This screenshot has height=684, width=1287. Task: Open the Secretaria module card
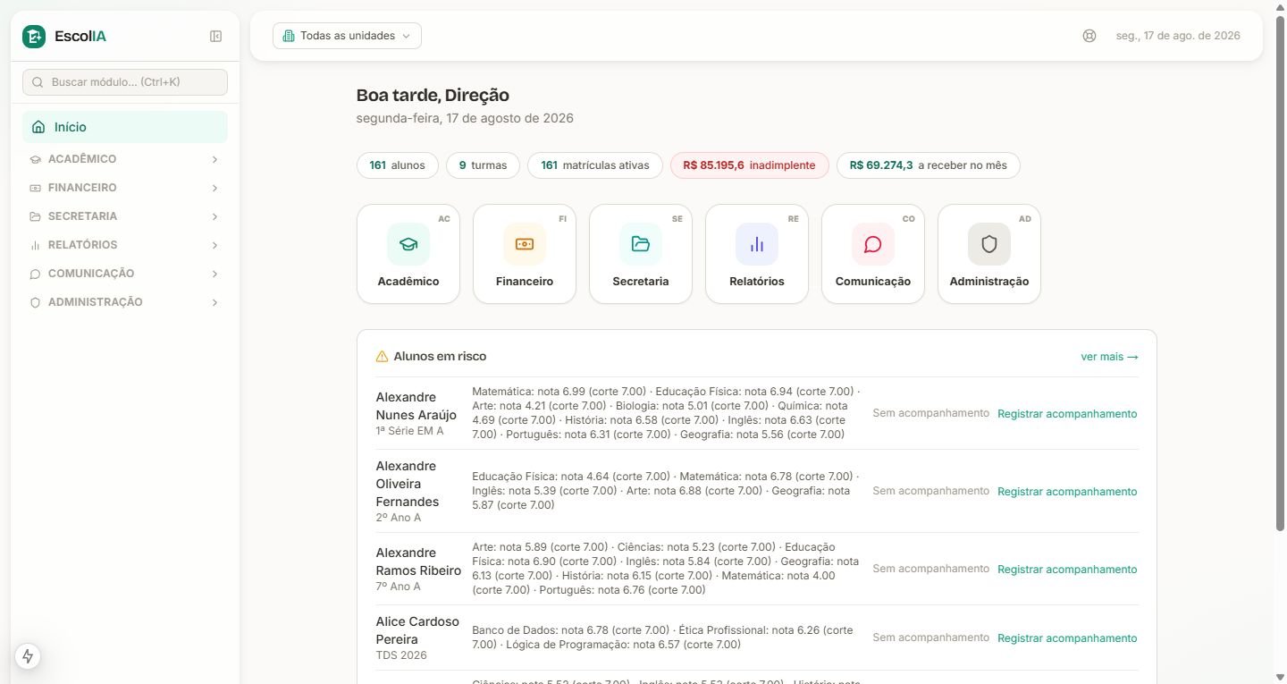point(641,254)
